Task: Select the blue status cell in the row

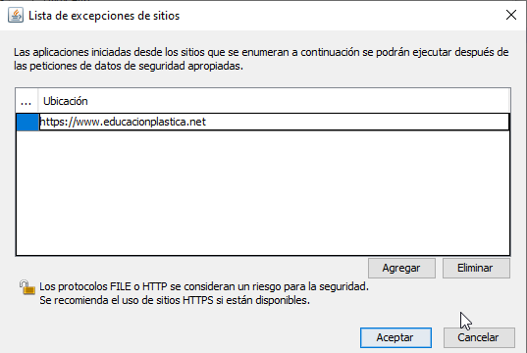Action: (x=27, y=122)
